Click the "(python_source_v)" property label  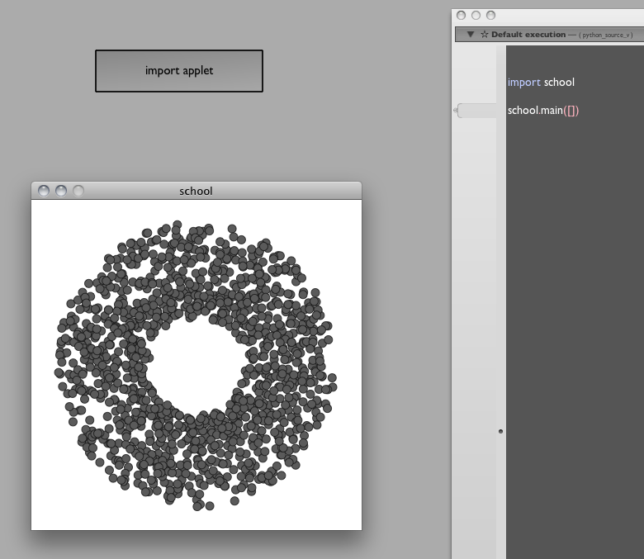click(x=605, y=36)
